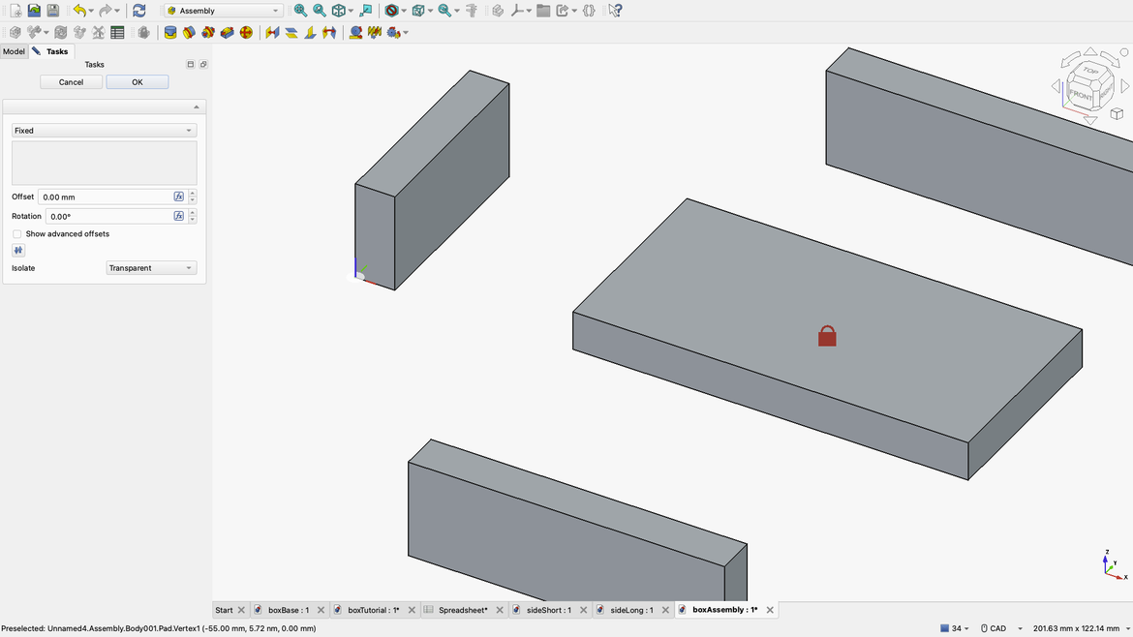The width and height of the screenshot is (1133, 637).
Task: Open the Assembly workbench selector
Action: (x=221, y=11)
